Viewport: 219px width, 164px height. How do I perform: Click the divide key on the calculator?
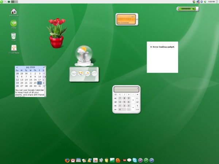coord(124,94)
